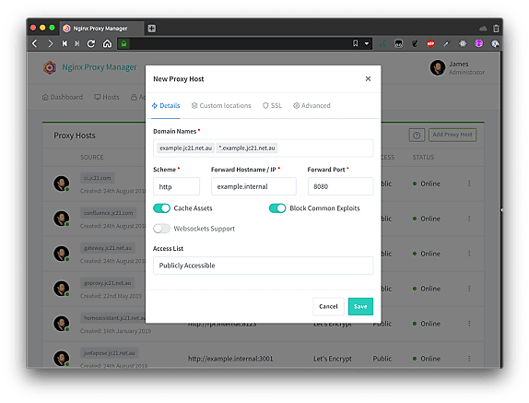This screenshot has width=529, height=403.
Task: Select the *.example.jc21.net.au domain tag
Action: 247,148
